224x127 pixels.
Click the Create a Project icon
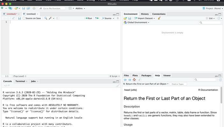click(10, 8)
